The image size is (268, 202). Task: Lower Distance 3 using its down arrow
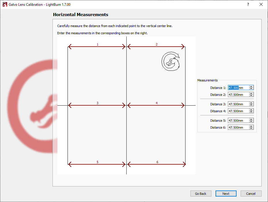click(x=251, y=105)
